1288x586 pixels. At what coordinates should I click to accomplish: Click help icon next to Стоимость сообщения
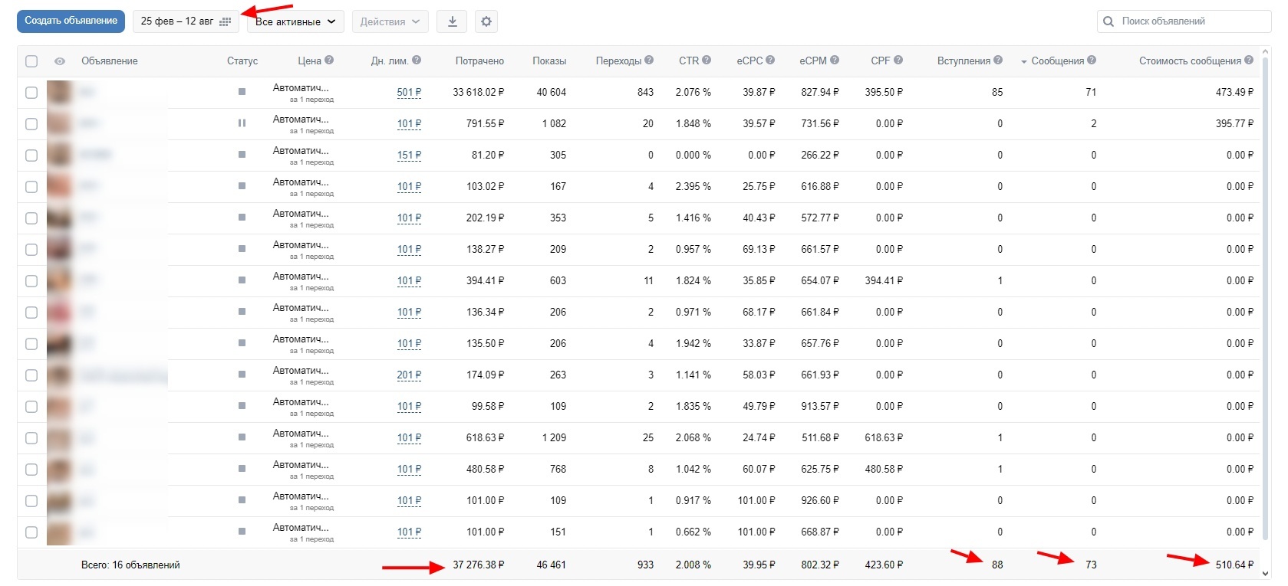point(1249,60)
